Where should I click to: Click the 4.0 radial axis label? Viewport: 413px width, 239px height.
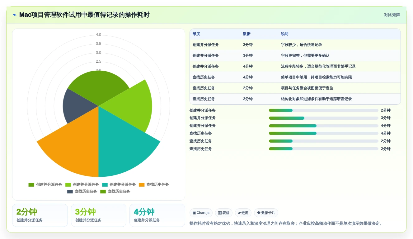(98, 35)
